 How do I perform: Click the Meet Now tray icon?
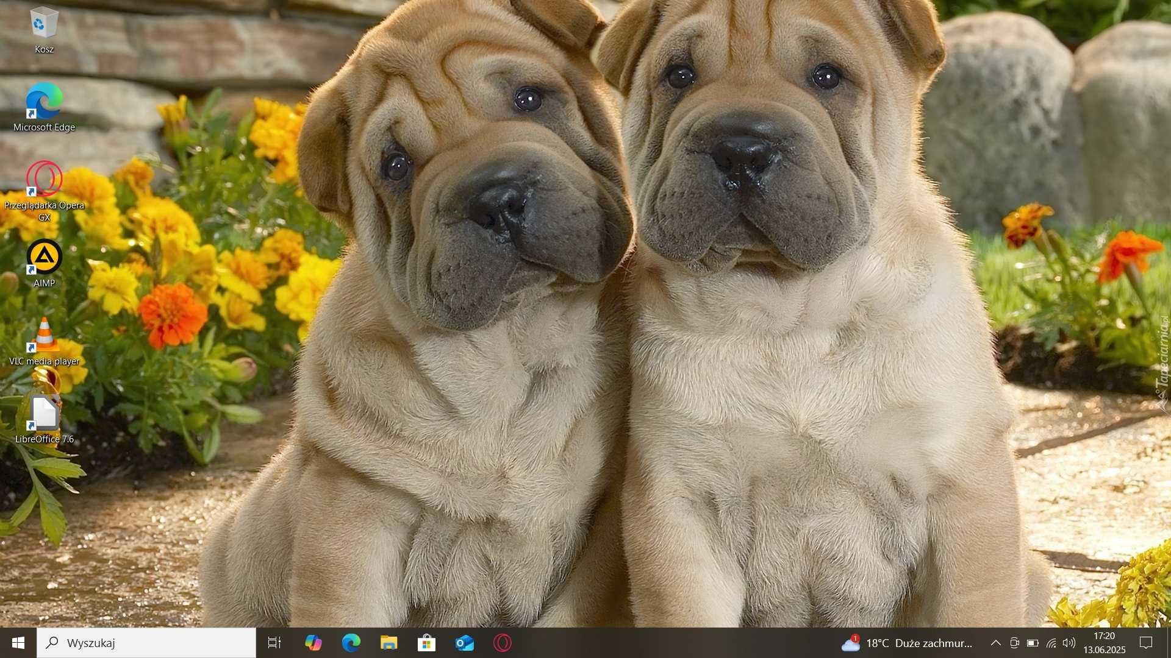click(1015, 643)
